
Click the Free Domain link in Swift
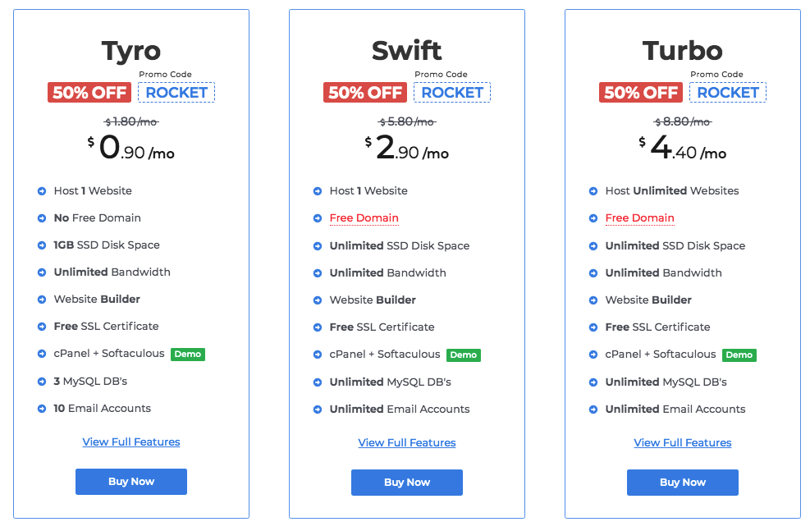pyautogui.click(x=364, y=218)
